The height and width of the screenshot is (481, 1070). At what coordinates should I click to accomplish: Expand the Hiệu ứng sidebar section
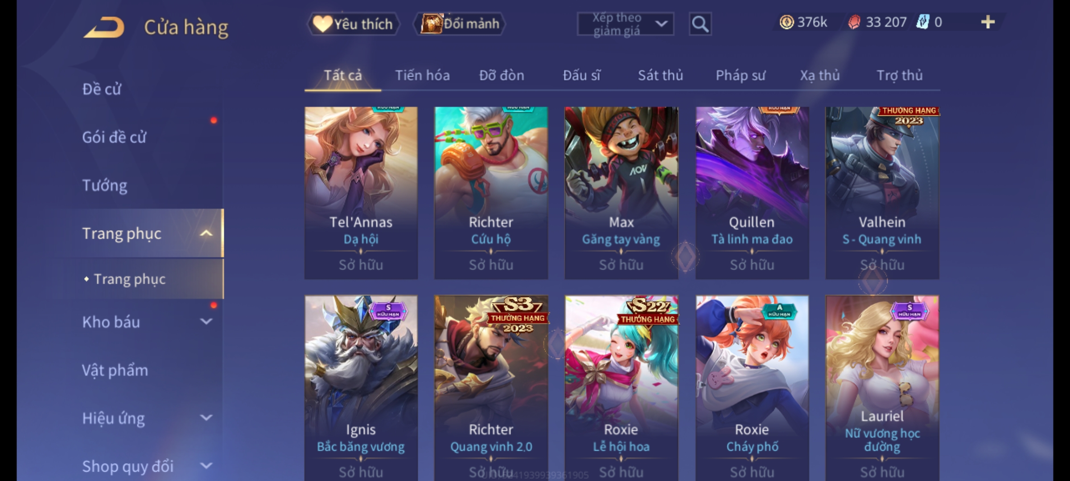(x=206, y=418)
